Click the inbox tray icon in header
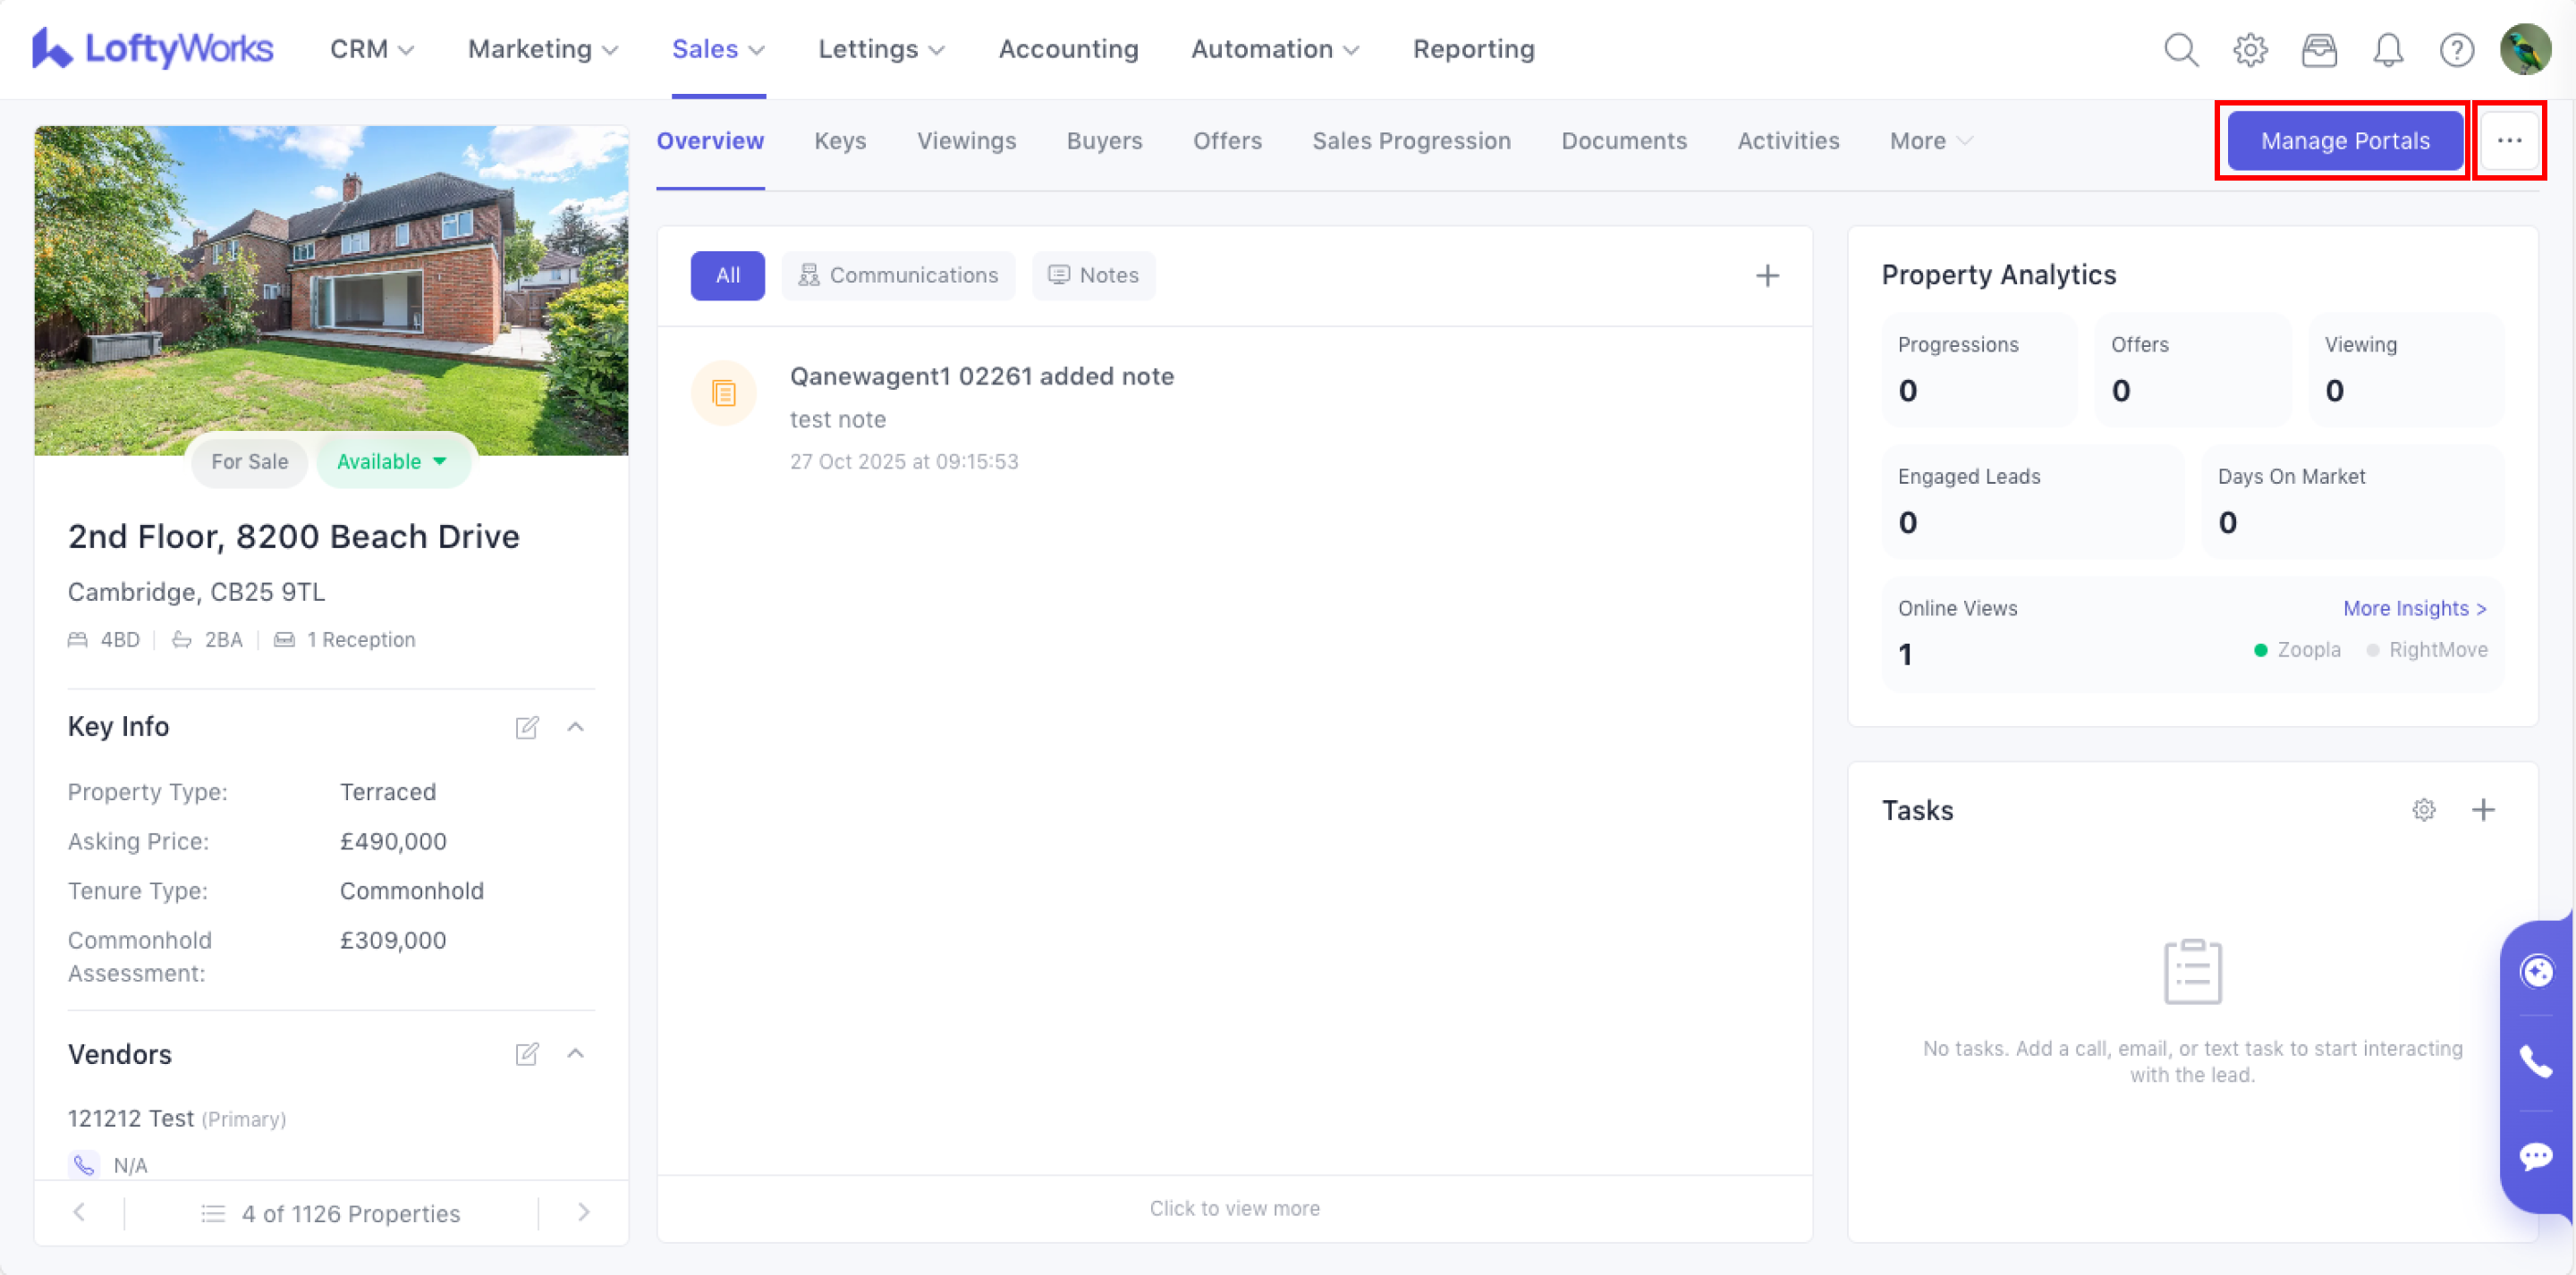This screenshot has width=2576, height=1275. click(x=2319, y=49)
